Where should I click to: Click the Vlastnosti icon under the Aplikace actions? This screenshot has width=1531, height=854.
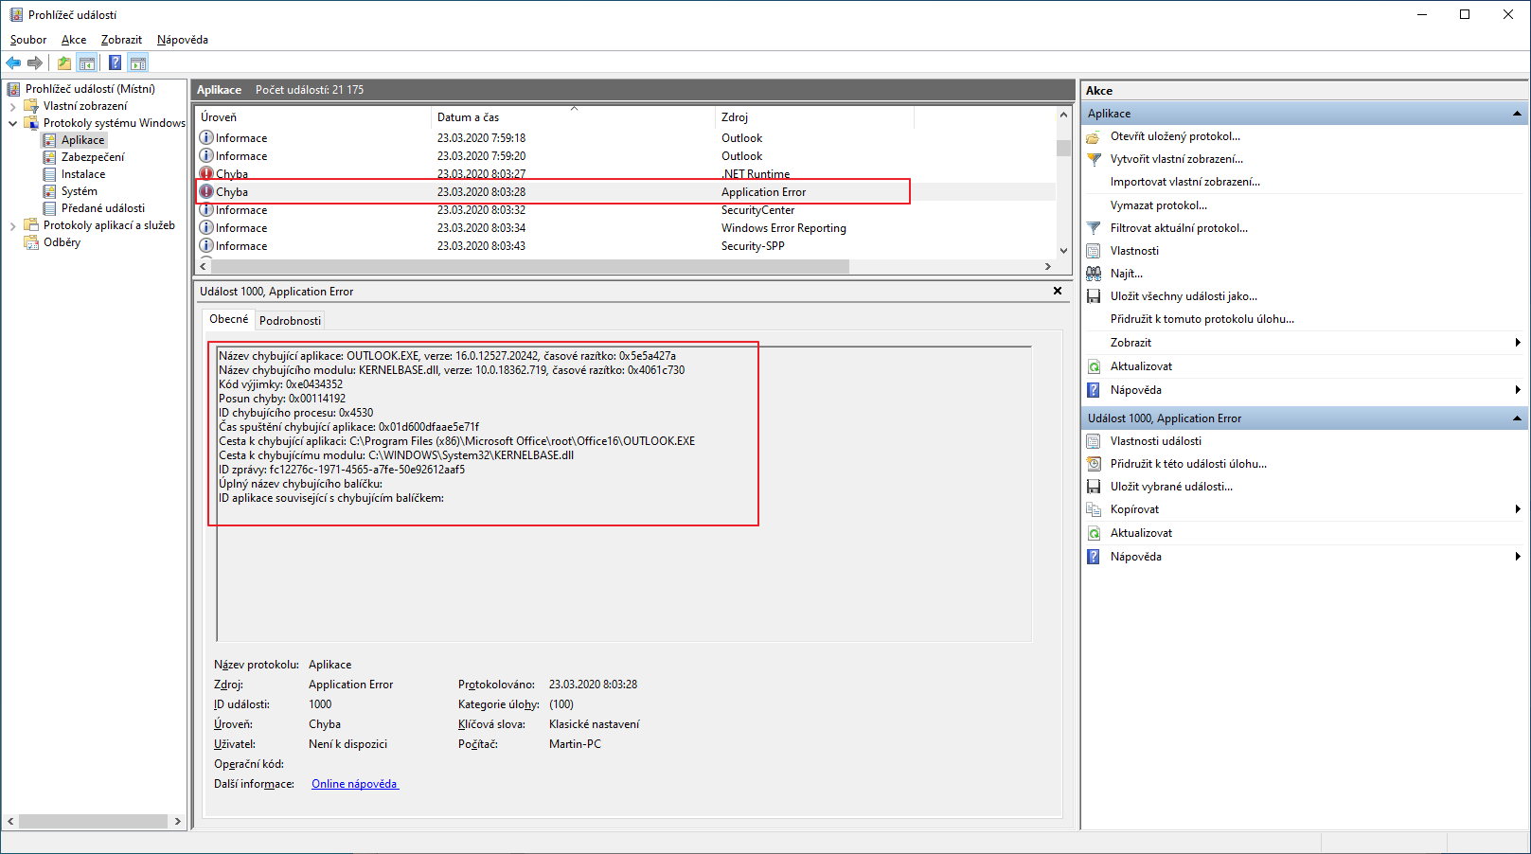tap(1094, 251)
